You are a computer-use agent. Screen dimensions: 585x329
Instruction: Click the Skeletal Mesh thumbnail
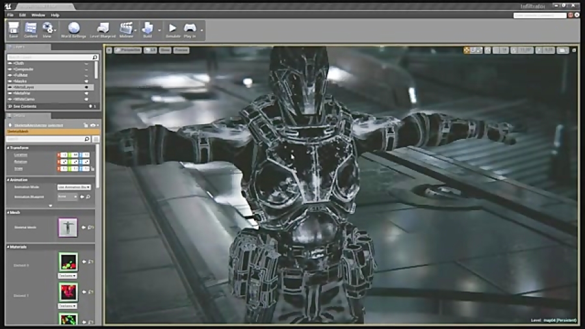tap(68, 228)
